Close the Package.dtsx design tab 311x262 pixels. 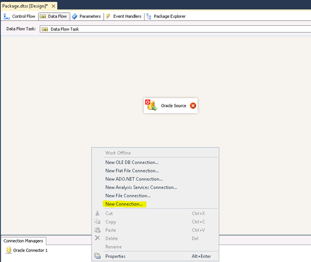click(53, 6)
